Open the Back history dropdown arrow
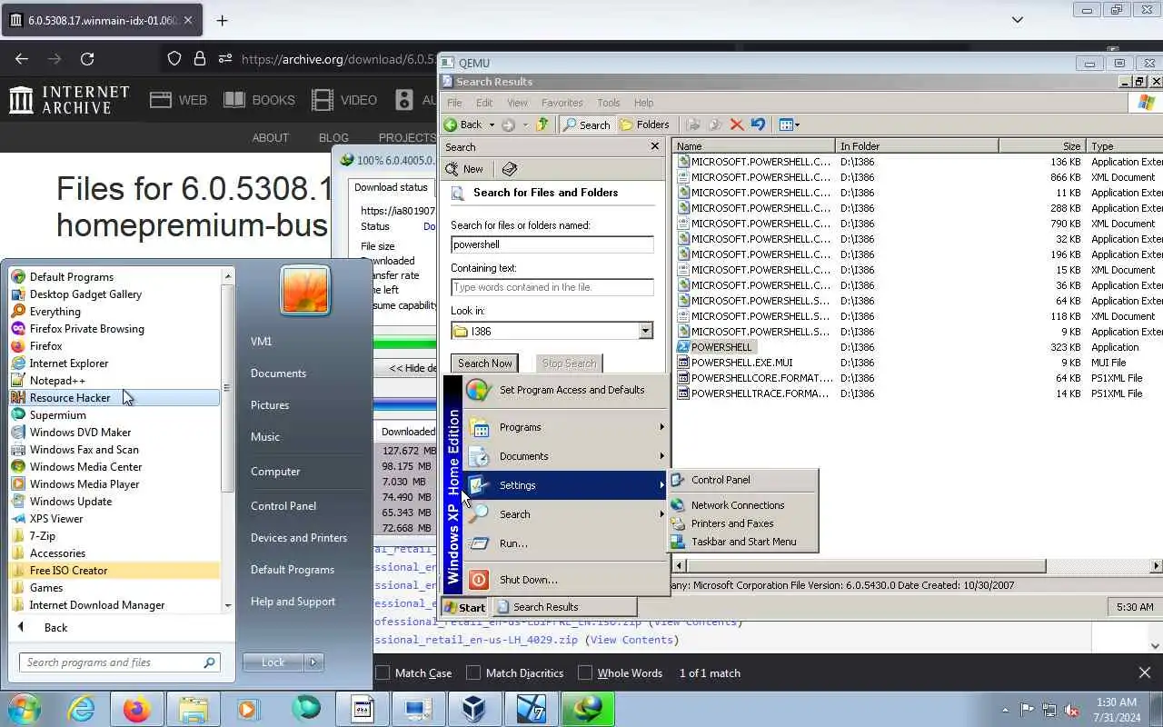 (492, 124)
